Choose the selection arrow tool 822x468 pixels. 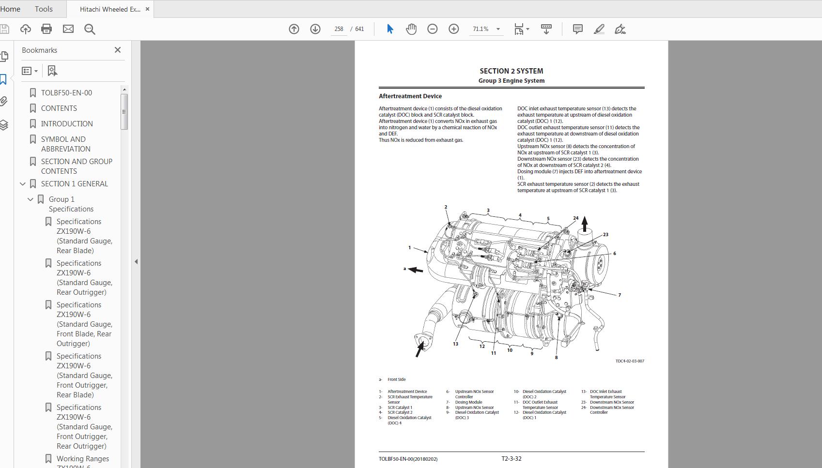pyautogui.click(x=390, y=29)
